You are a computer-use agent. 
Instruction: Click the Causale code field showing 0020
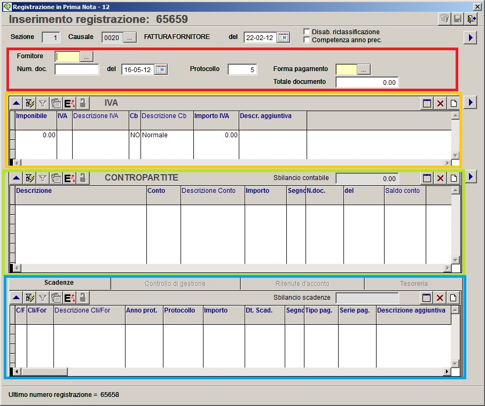tap(112, 37)
